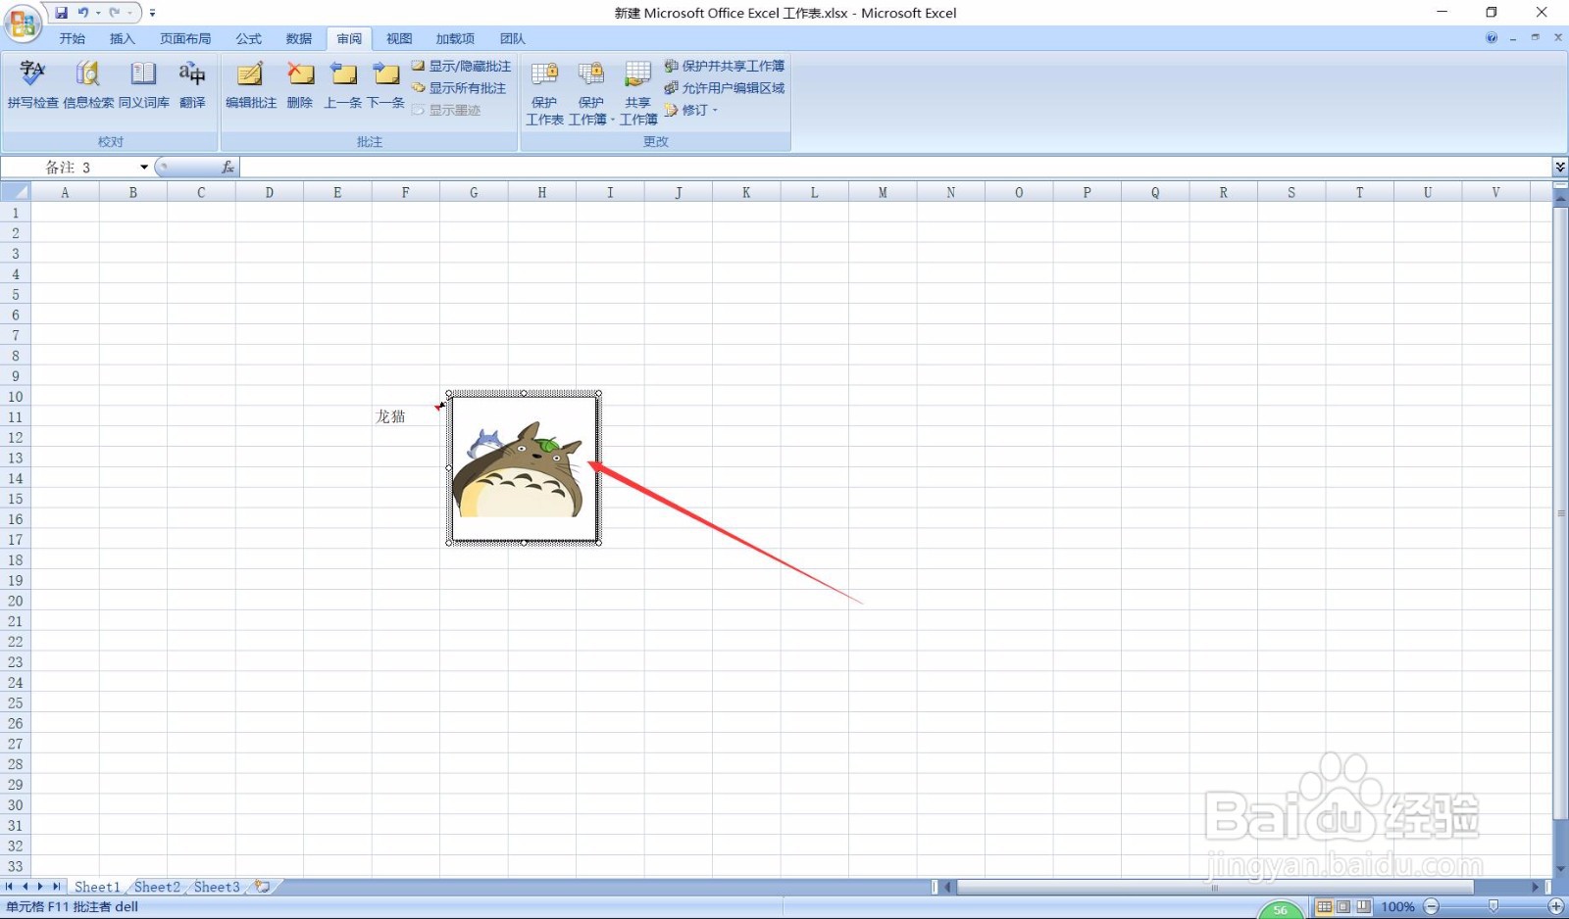Open Protect Workbook menu (保护工作簿)
The height and width of the screenshot is (919, 1569).
tap(591, 93)
